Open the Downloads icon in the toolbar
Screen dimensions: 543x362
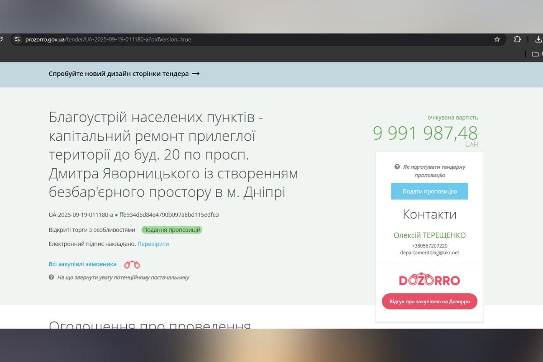pyautogui.click(x=538, y=39)
